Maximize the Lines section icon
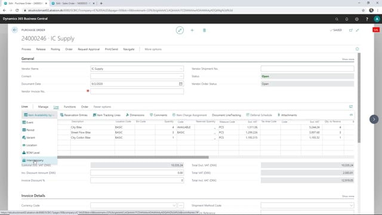Viewport: 382px width, 215px height. (x=351, y=106)
